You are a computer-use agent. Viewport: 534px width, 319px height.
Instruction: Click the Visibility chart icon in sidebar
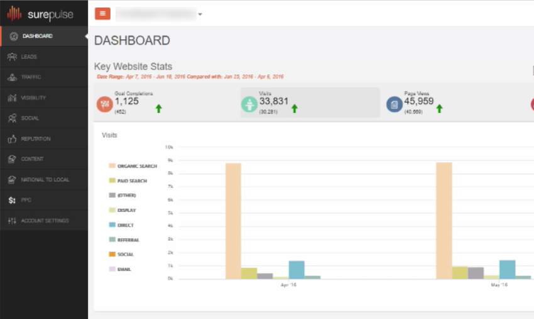click(12, 98)
